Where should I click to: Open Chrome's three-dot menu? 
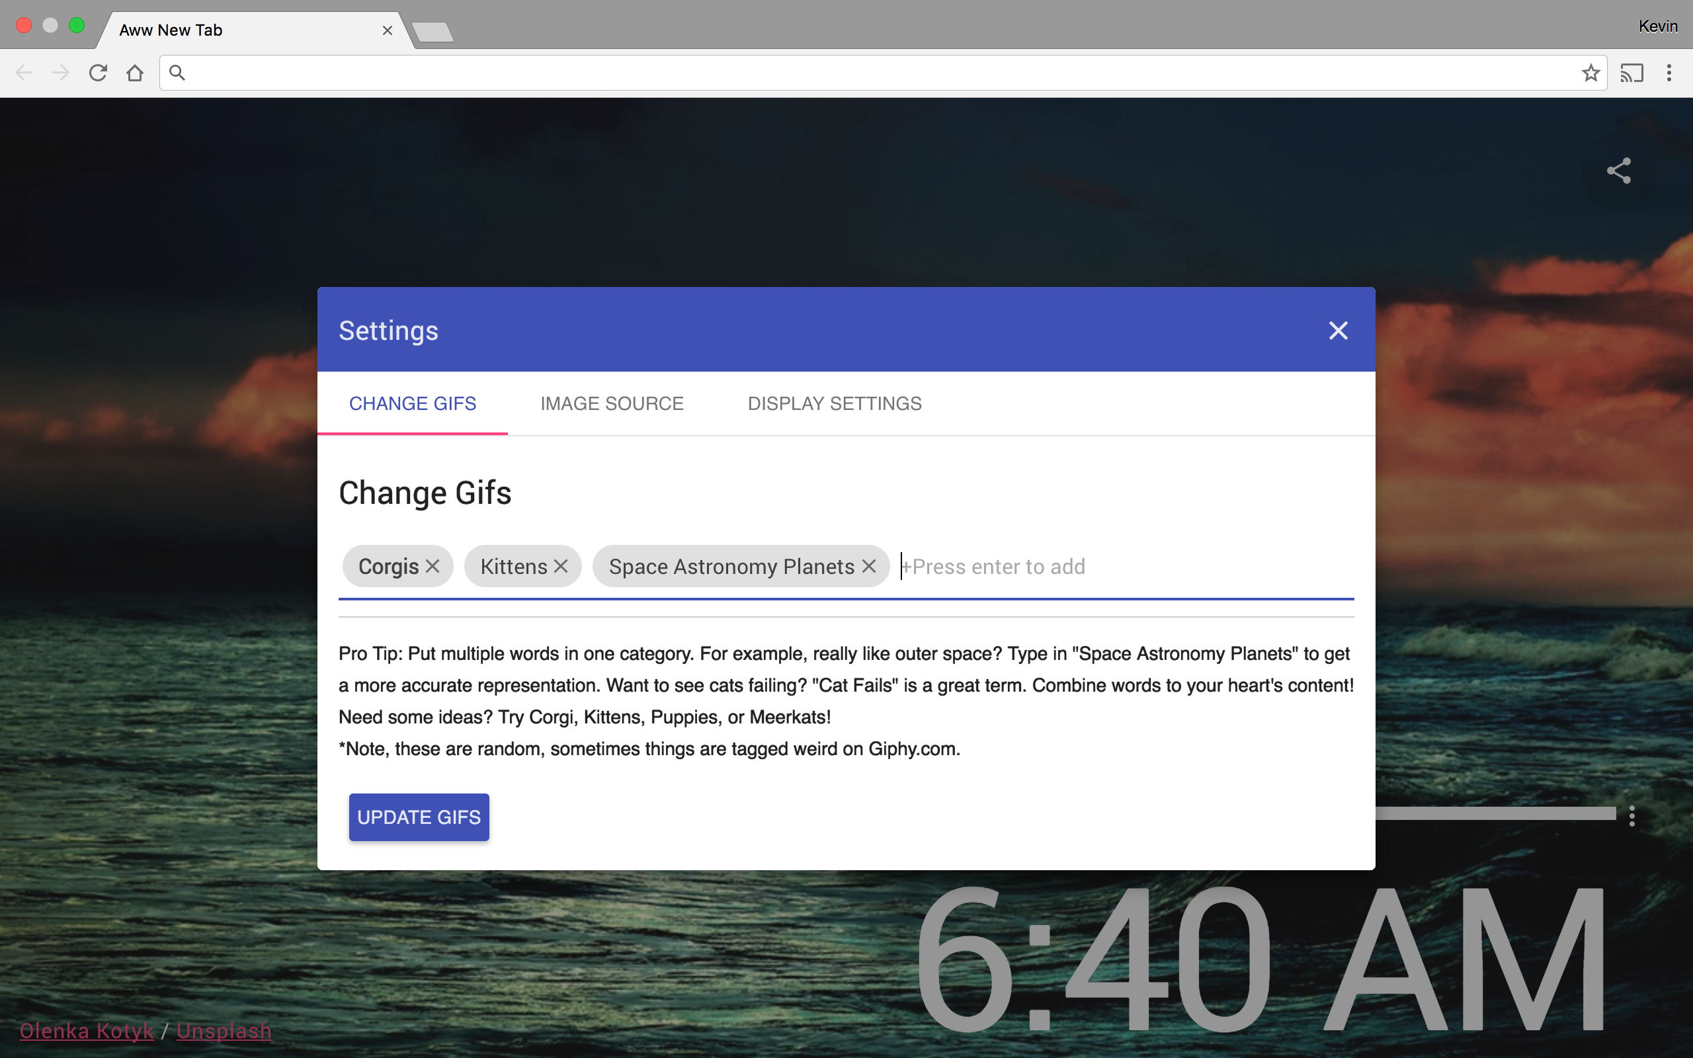pyautogui.click(x=1669, y=73)
